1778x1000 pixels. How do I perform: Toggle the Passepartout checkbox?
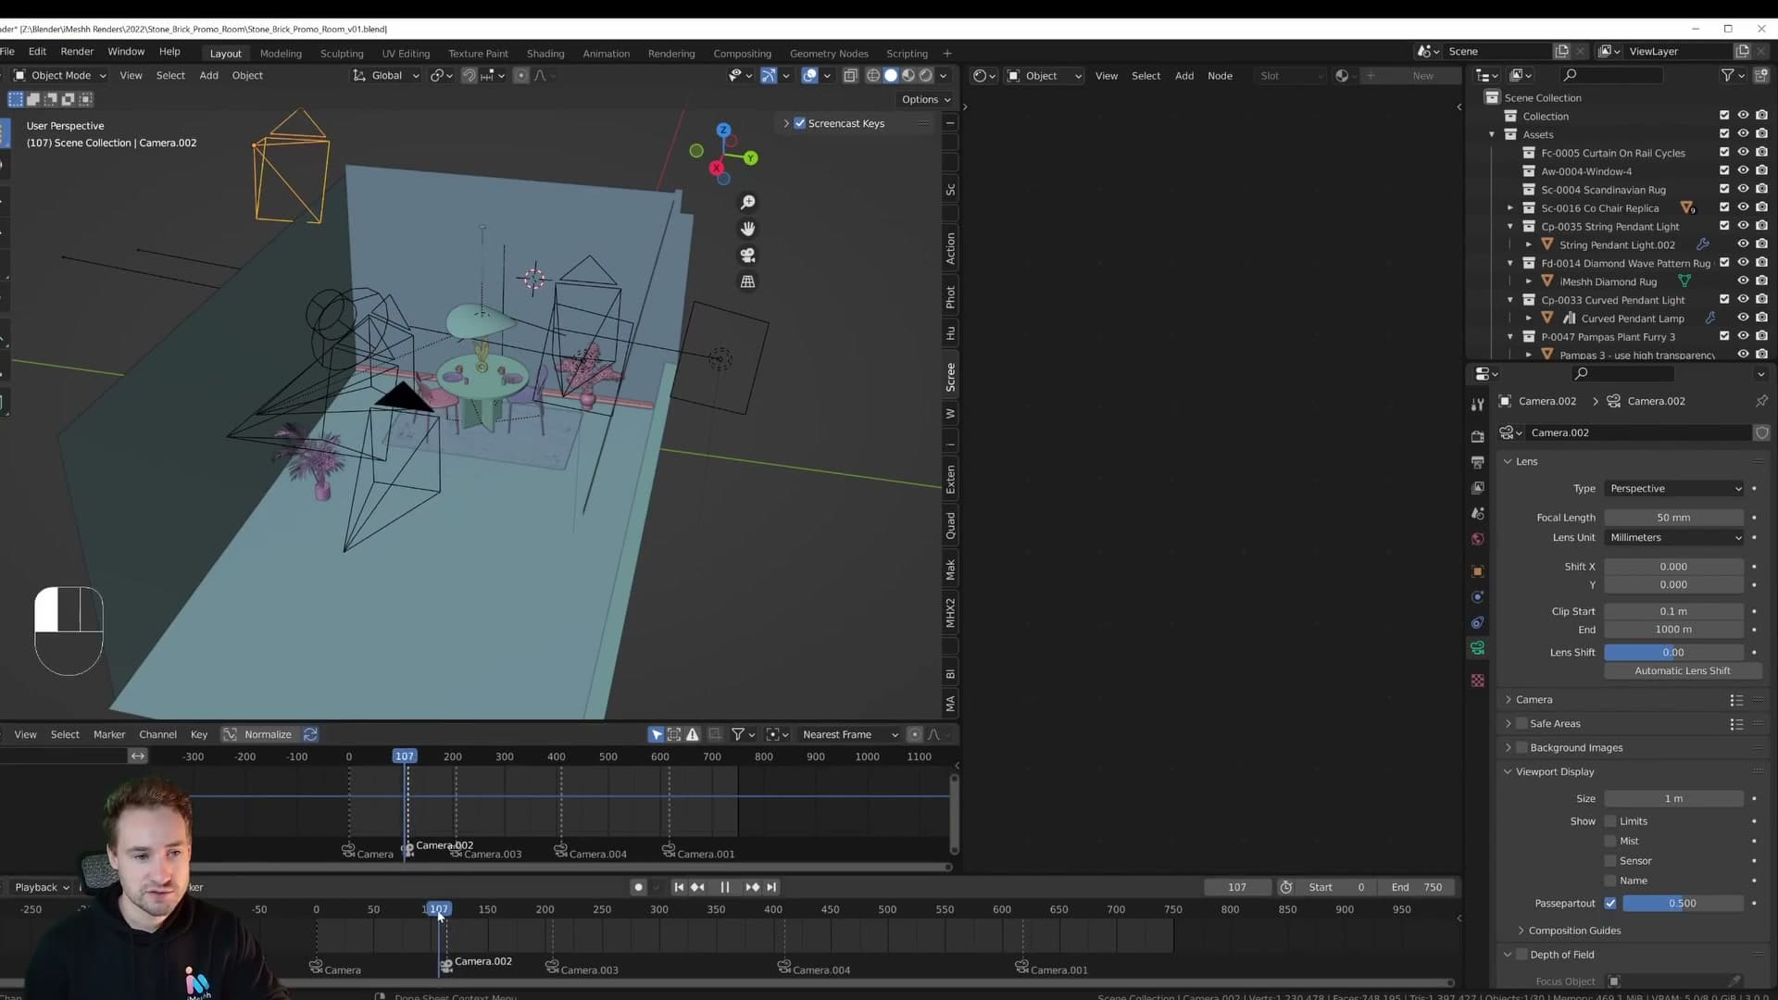(x=1610, y=903)
